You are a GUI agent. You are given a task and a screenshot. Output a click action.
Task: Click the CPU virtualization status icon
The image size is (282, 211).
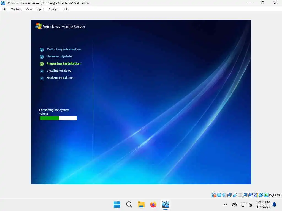(256, 195)
